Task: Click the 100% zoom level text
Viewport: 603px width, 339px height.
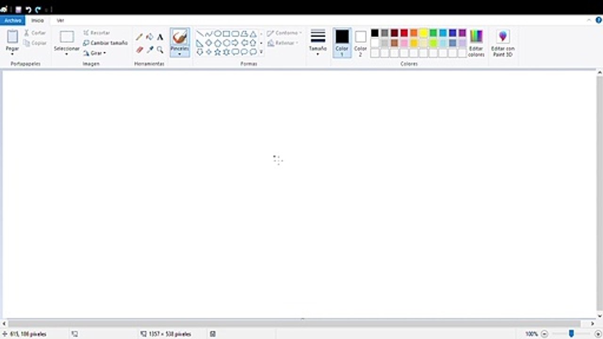Action: coord(532,334)
